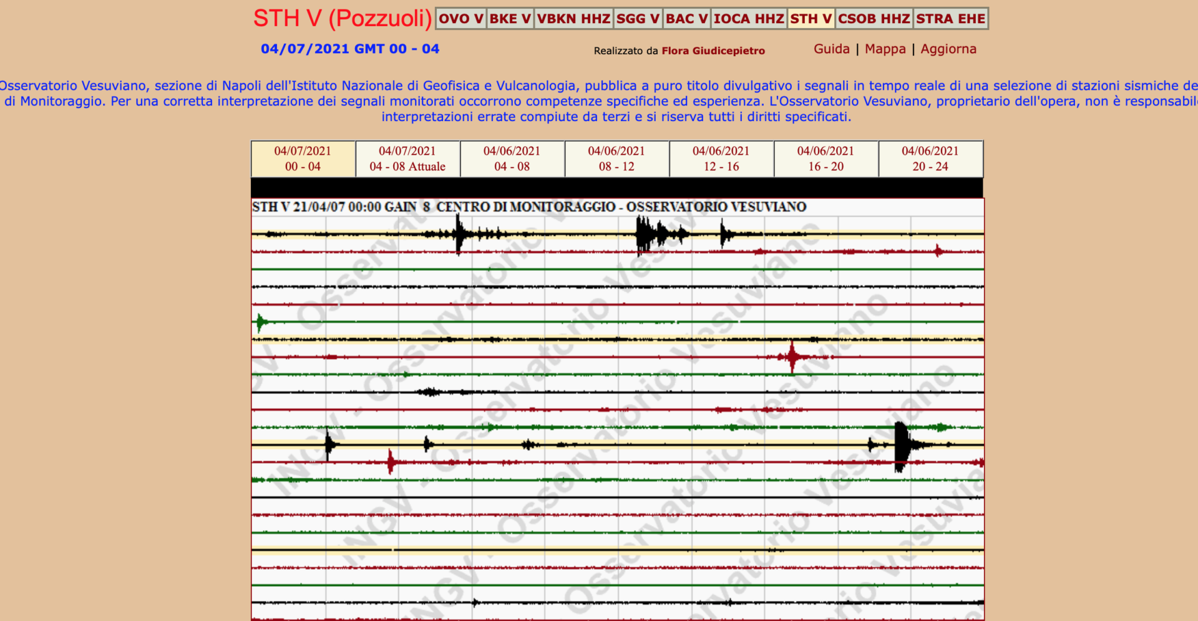This screenshot has width=1198, height=621.
Task: Open the Mappa link
Action: coord(885,49)
